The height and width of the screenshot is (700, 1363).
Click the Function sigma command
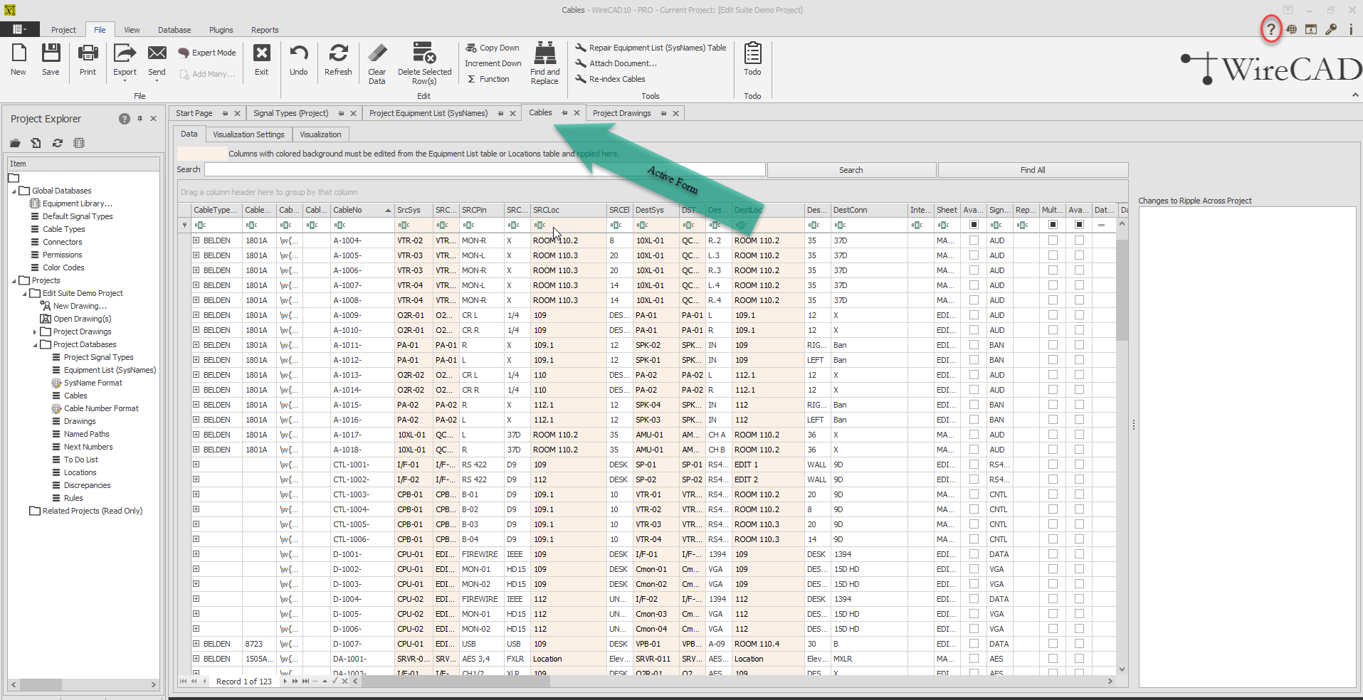(x=488, y=79)
